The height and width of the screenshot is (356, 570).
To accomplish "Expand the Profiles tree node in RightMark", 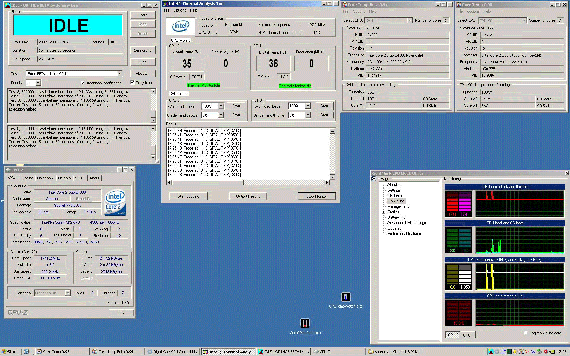I will (384, 212).
